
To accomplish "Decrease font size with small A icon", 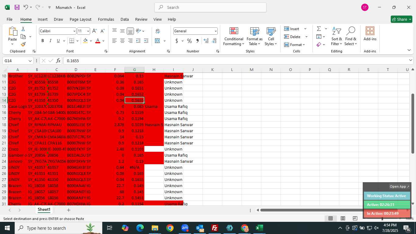I will tap(102, 31).
